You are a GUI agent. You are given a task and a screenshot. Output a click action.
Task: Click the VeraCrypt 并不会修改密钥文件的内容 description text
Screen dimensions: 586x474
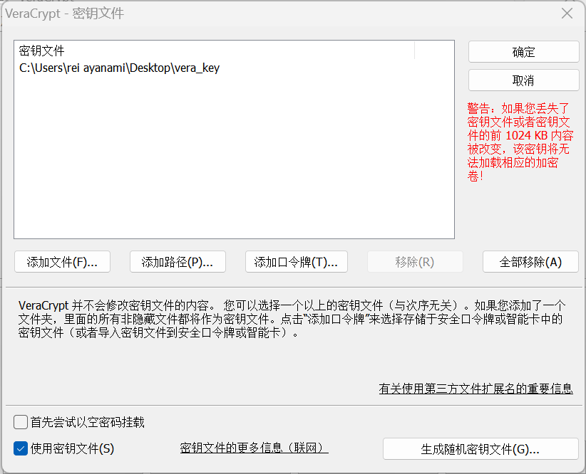[x=292, y=319]
